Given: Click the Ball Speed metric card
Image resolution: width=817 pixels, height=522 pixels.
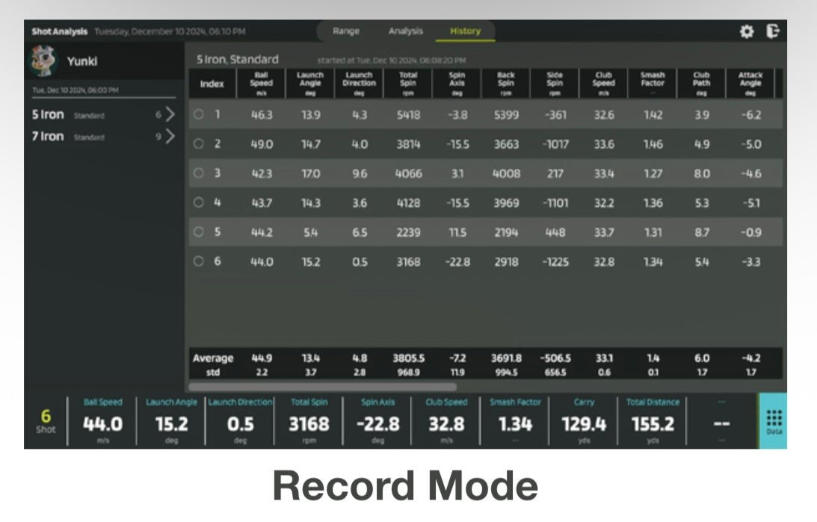Looking at the screenshot, I should coord(104,422).
